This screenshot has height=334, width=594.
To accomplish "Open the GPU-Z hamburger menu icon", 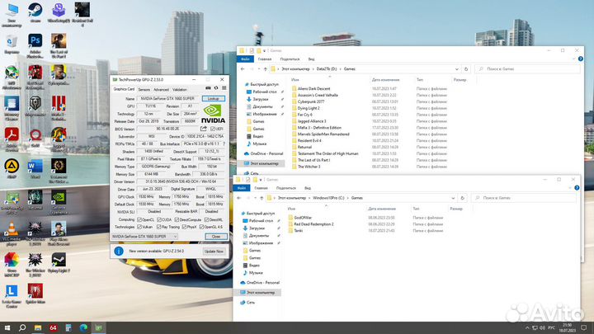I will coord(224,88).
